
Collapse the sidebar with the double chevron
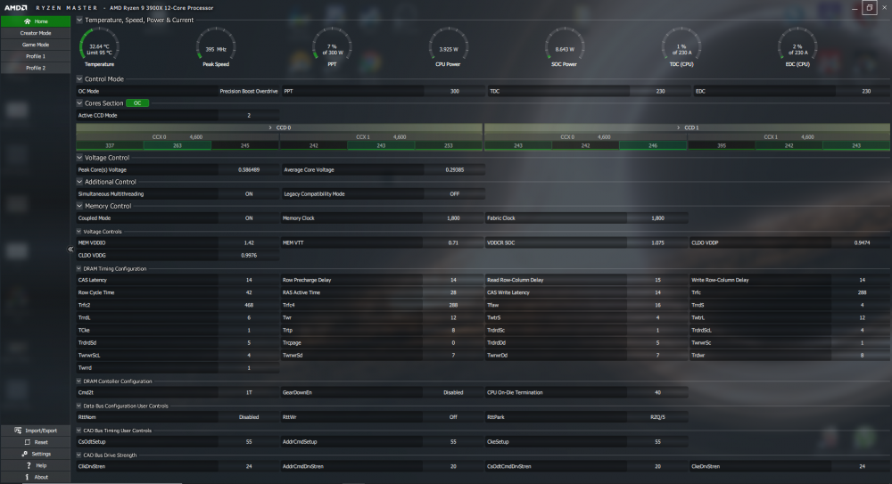click(70, 249)
